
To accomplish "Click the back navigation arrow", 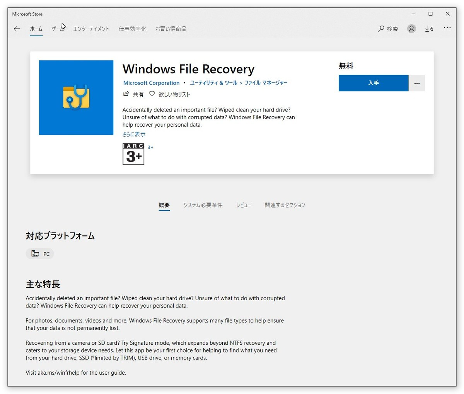I will [16, 29].
